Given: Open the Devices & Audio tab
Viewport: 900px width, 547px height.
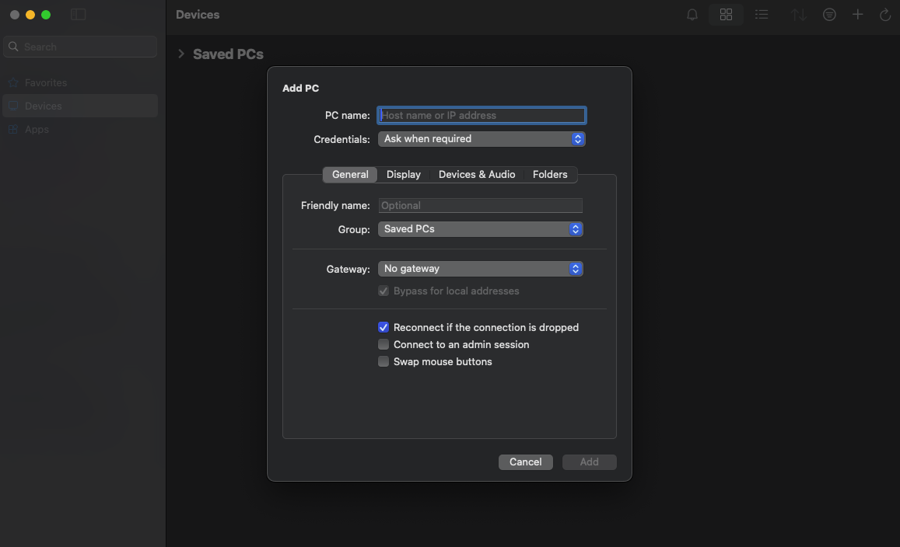Looking at the screenshot, I should [x=477, y=174].
